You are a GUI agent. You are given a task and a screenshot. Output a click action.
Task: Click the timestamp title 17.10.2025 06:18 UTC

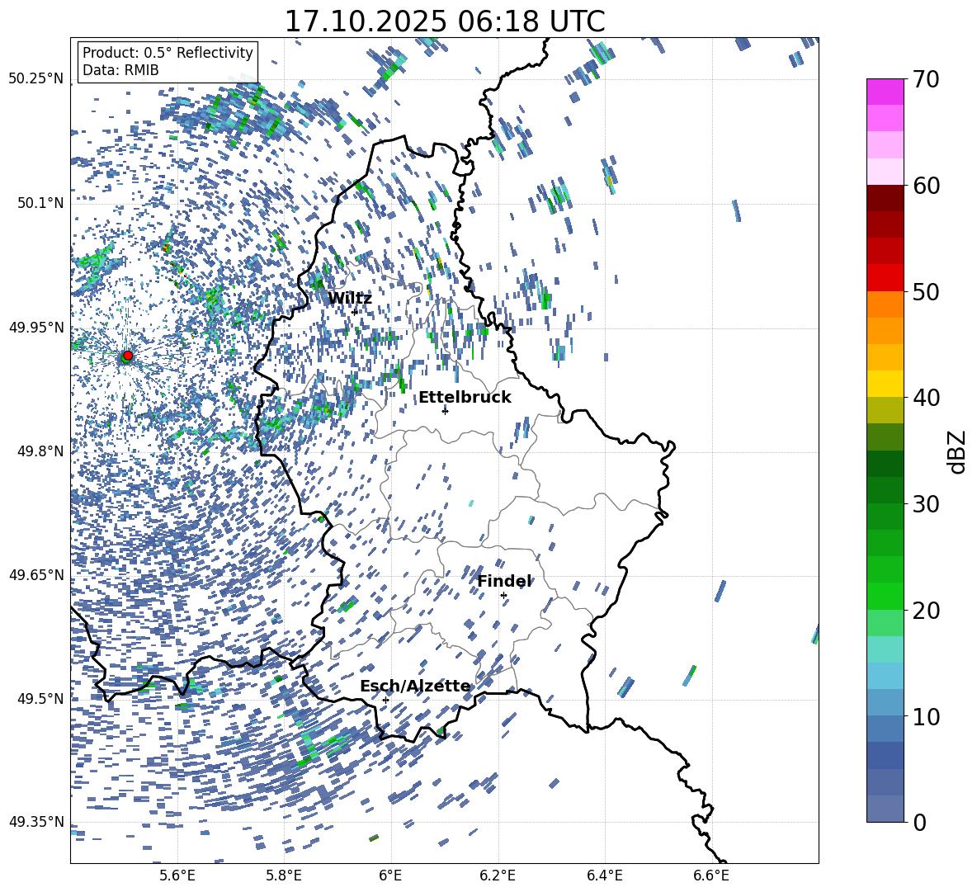pos(444,21)
